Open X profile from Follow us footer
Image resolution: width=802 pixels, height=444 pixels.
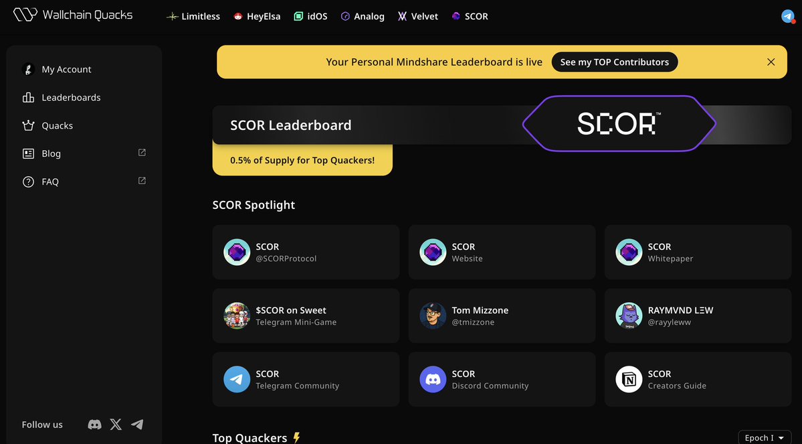[116, 425]
